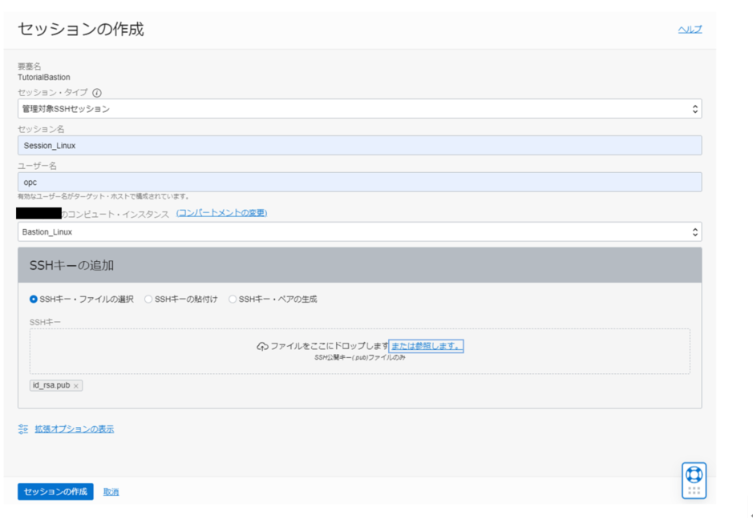The width and height of the screenshot is (753, 527).
Task: Click the dotted grip below the lifebuoy
Action: pos(694,490)
